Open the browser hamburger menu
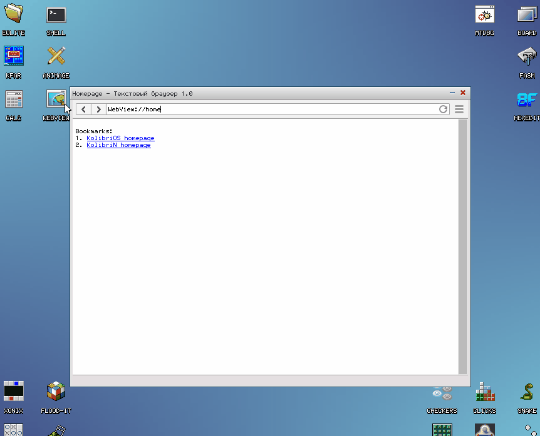This screenshot has width=540, height=436. (x=459, y=109)
